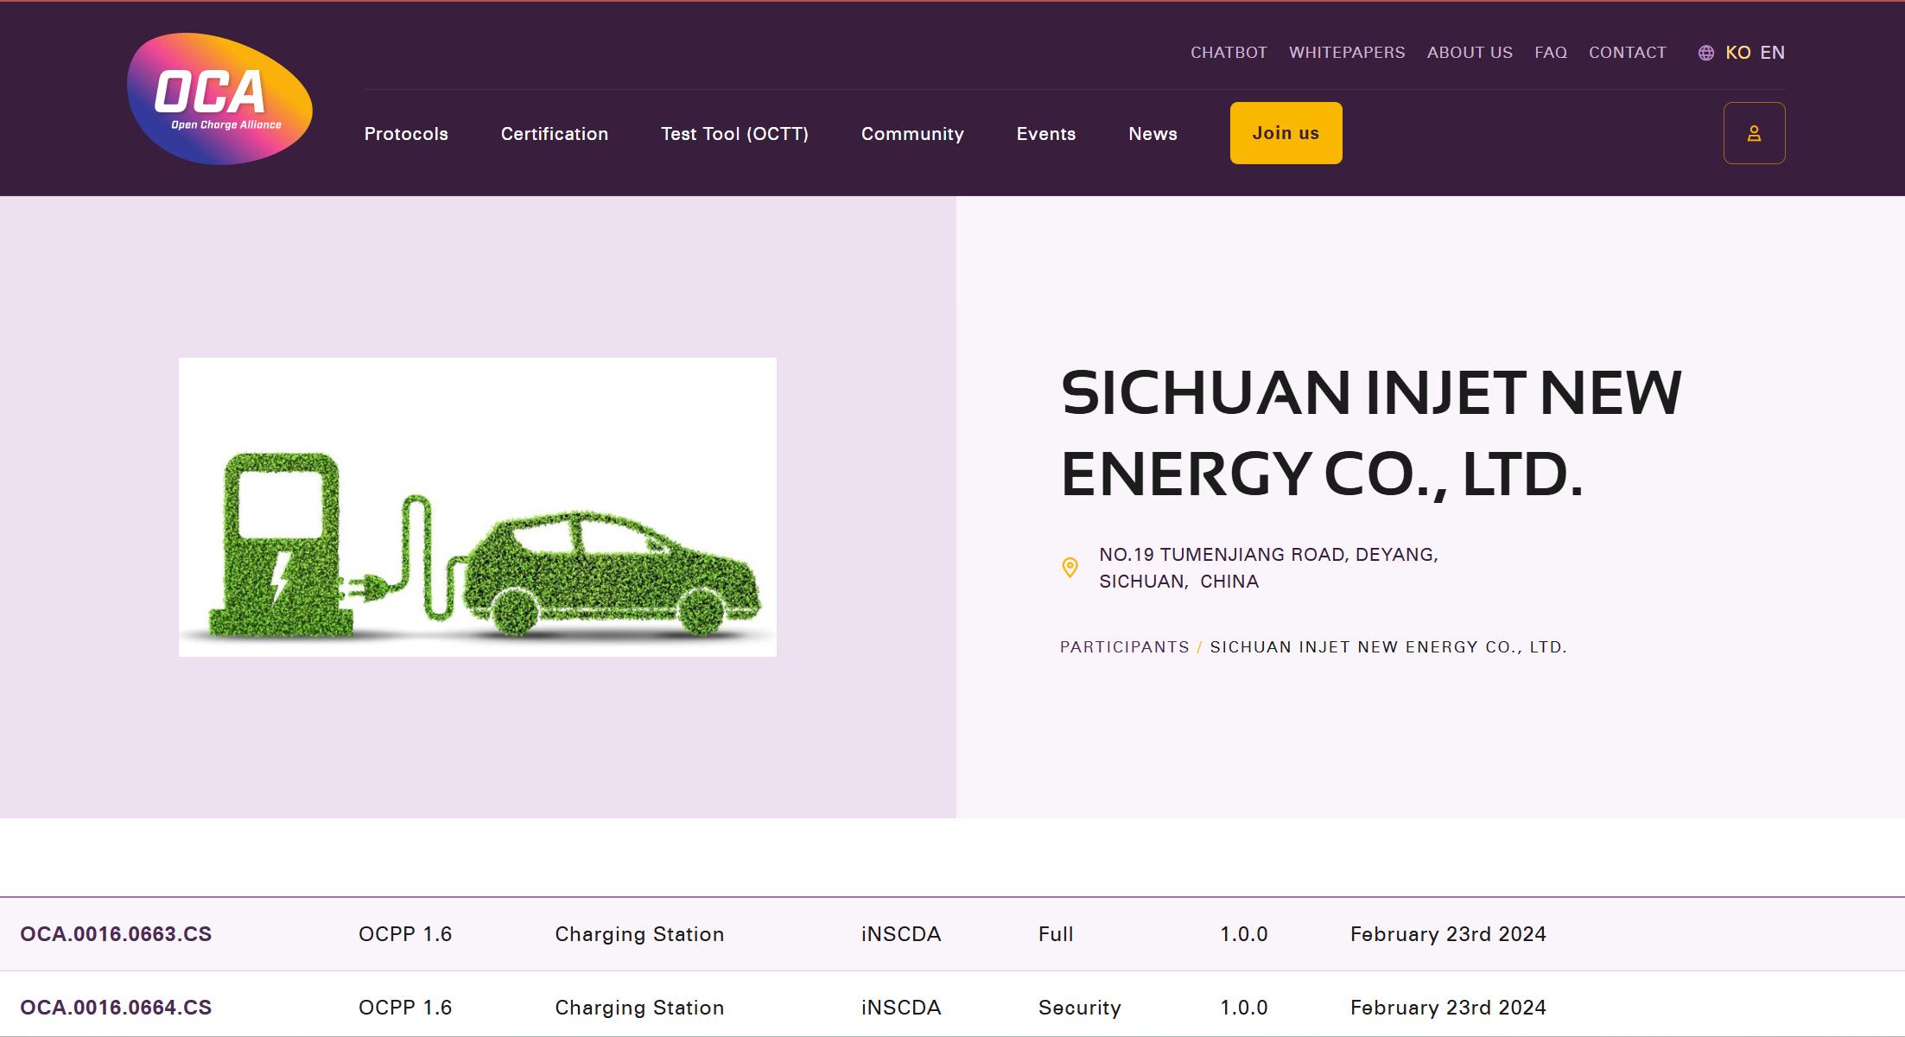Screen dimensions: 1905x1037
Task: Open the News menu
Action: coord(1153,134)
